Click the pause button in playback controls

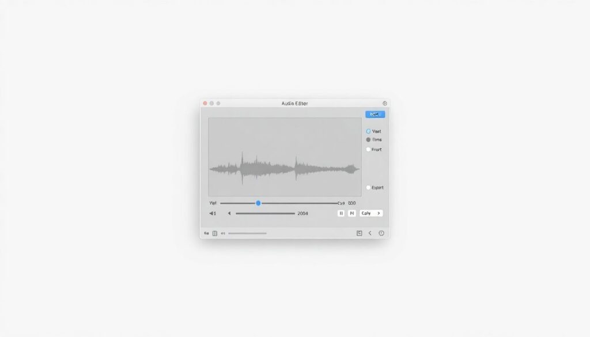(341, 213)
